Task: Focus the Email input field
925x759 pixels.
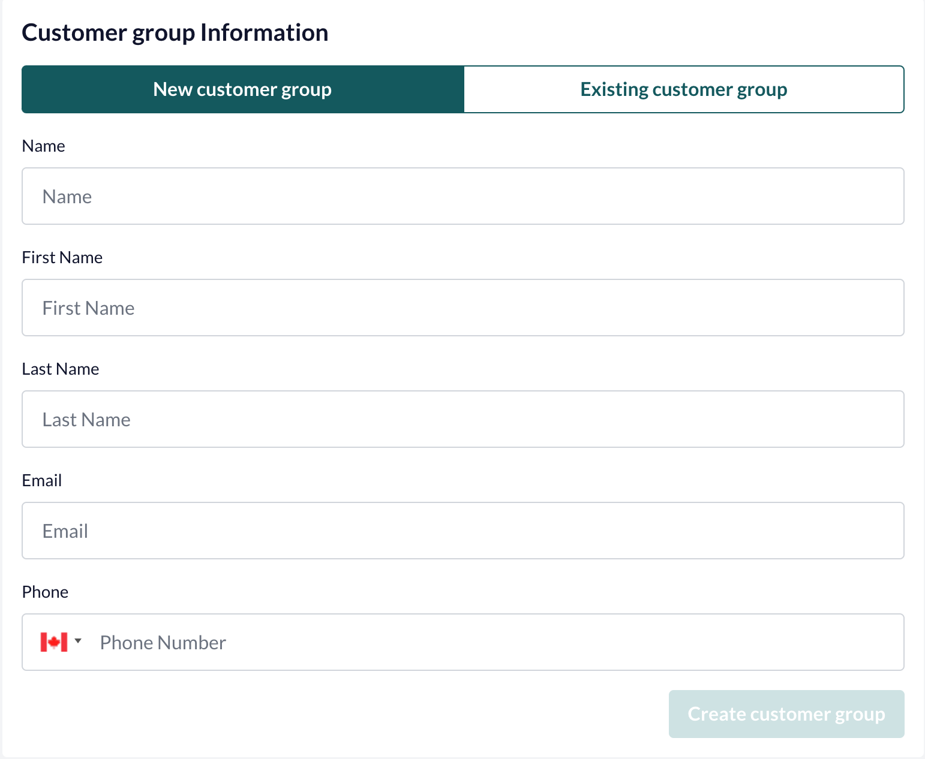Action: click(463, 531)
